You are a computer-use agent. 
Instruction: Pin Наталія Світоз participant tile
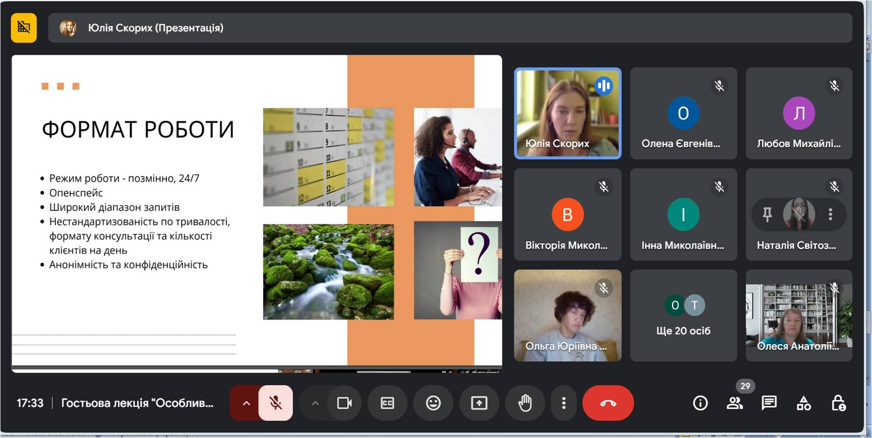coord(767,214)
